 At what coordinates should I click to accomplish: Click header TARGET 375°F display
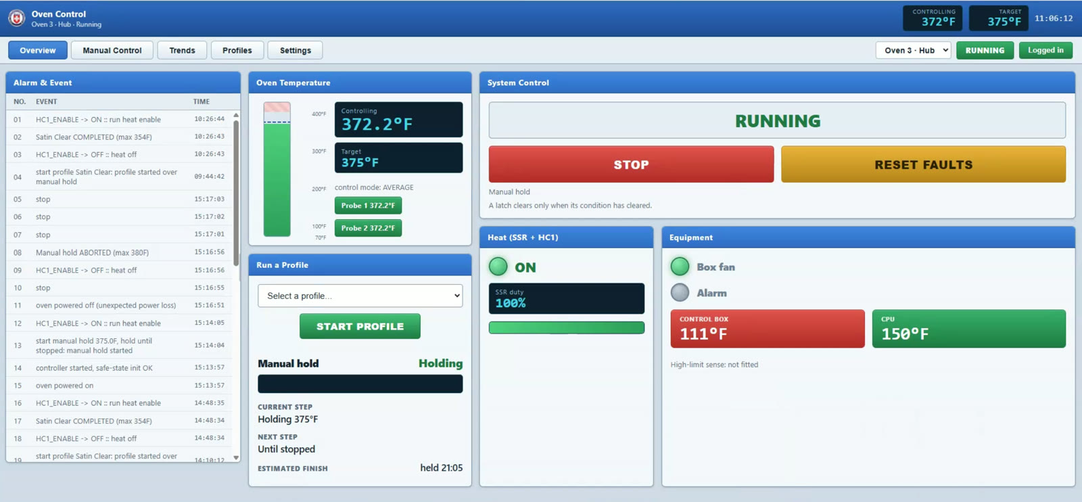tap(999, 18)
